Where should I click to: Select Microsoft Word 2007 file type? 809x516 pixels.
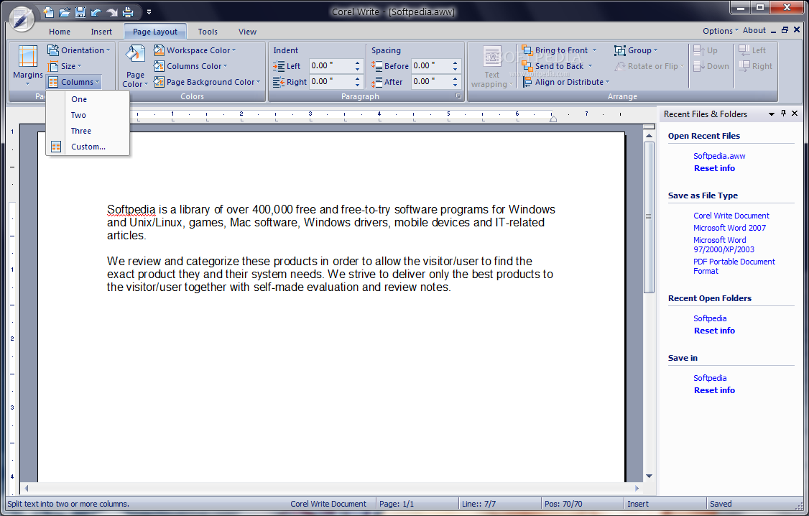[x=729, y=228]
